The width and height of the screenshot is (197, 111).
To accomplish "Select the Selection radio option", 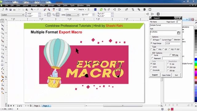I will tap(176, 40).
